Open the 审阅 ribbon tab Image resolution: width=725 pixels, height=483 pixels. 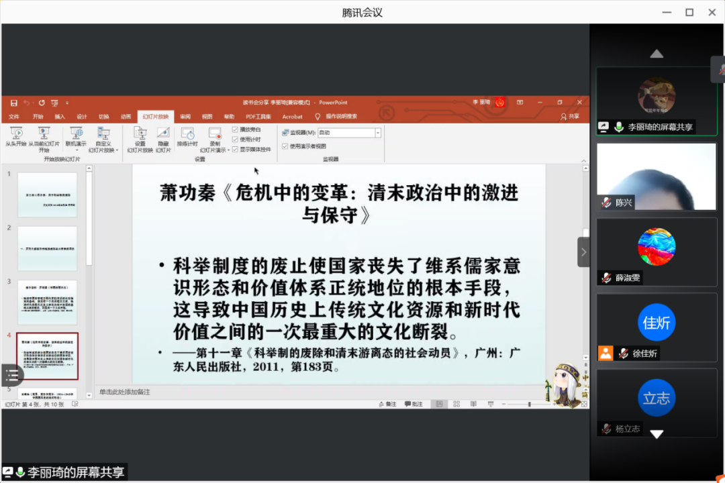pyautogui.click(x=185, y=117)
